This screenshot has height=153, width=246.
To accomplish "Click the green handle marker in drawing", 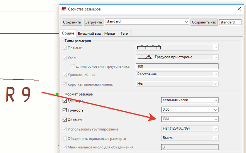I will pyautogui.click(x=57, y=94).
